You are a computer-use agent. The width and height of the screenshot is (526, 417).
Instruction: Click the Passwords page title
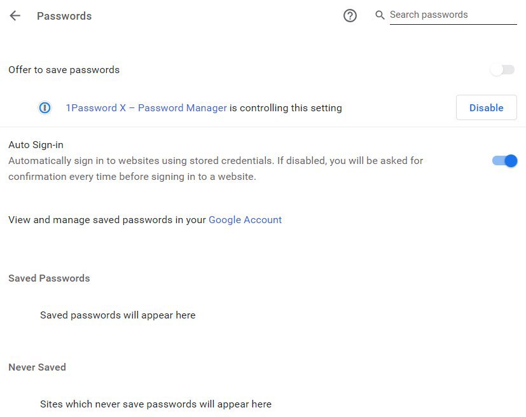(x=64, y=16)
